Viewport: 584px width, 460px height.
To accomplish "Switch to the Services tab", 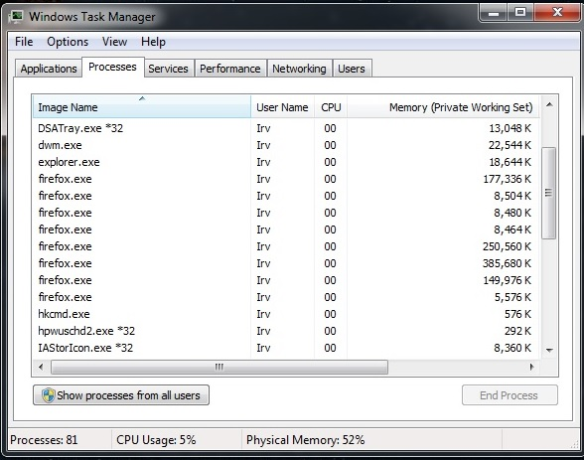I will point(169,69).
